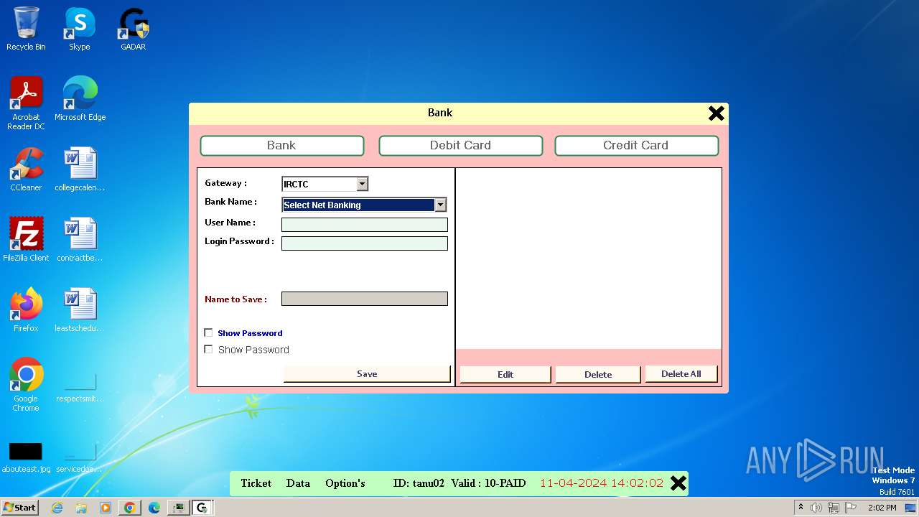Focus the Login Password field

(365, 243)
